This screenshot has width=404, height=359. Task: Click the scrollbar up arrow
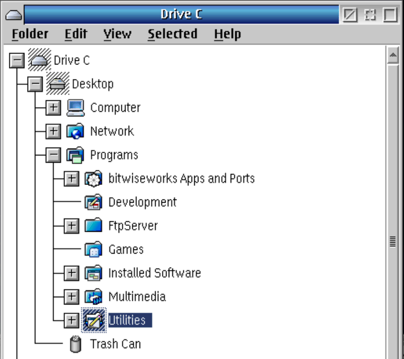point(393,55)
